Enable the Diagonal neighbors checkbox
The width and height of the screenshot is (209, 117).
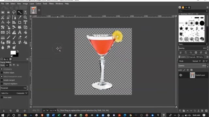pyautogui.click(x=2, y=84)
